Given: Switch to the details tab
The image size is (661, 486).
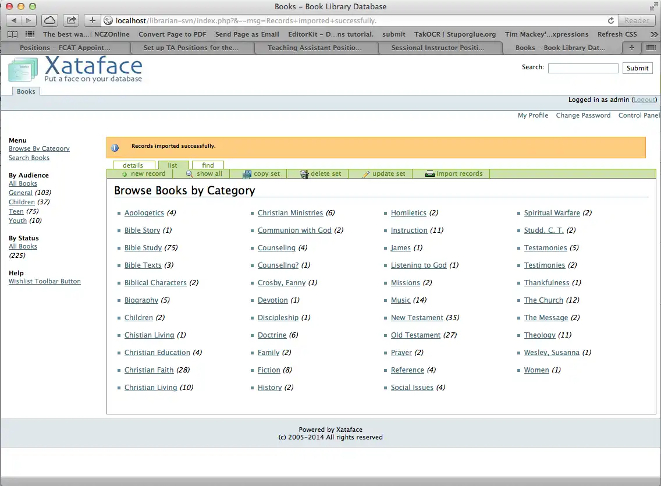Looking at the screenshot, I should 133,165.
